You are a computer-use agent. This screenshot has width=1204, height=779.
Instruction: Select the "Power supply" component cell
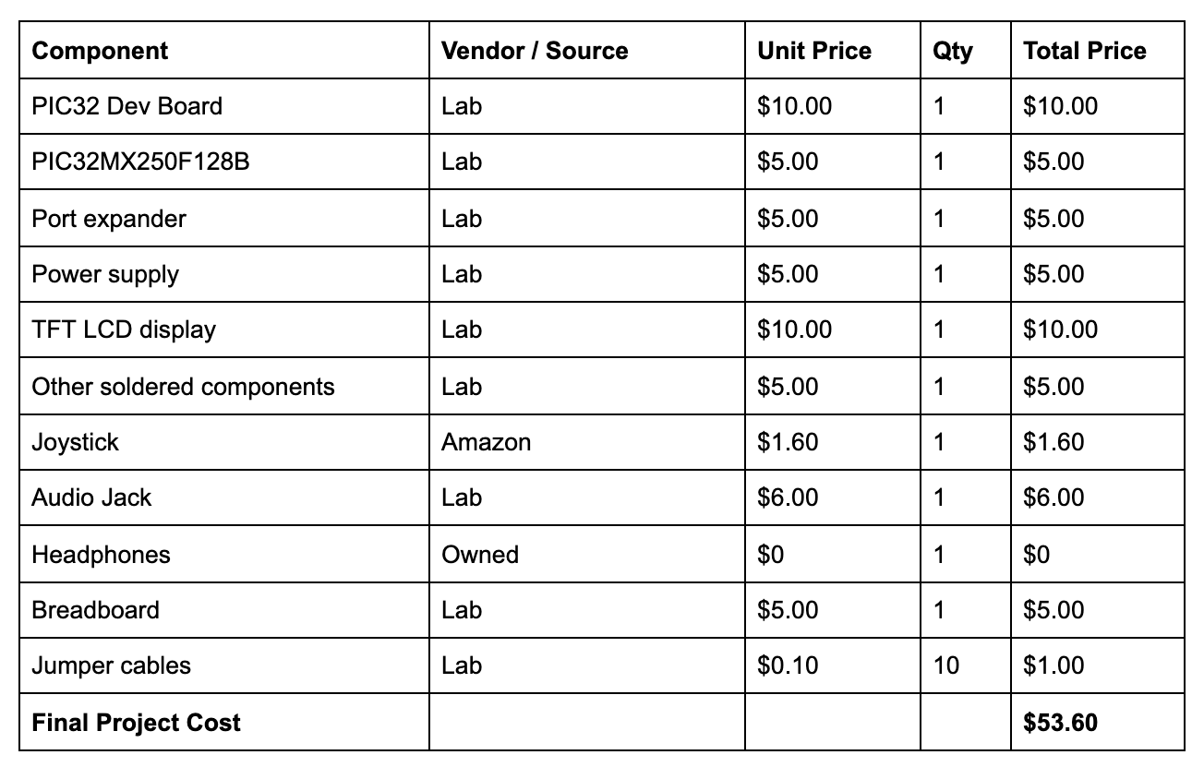105,275
